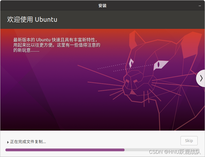Click the purple filled part of the progress bar
The width and height of the screenshot is (205, 157).
coord(65,150)
